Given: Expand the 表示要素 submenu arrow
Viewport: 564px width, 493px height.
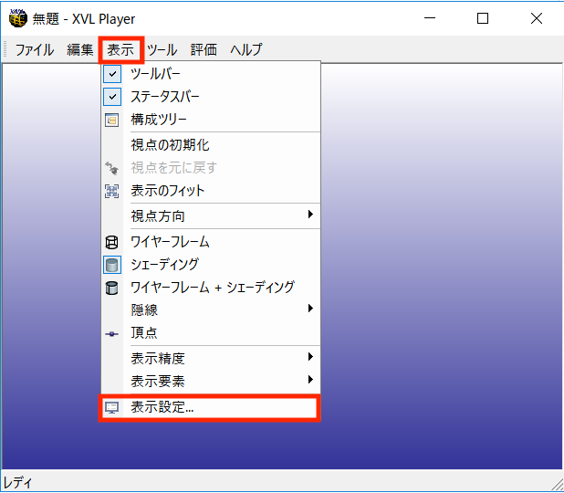Looking at the screenshot, I should pyautogui.click(x=310, y=379).
